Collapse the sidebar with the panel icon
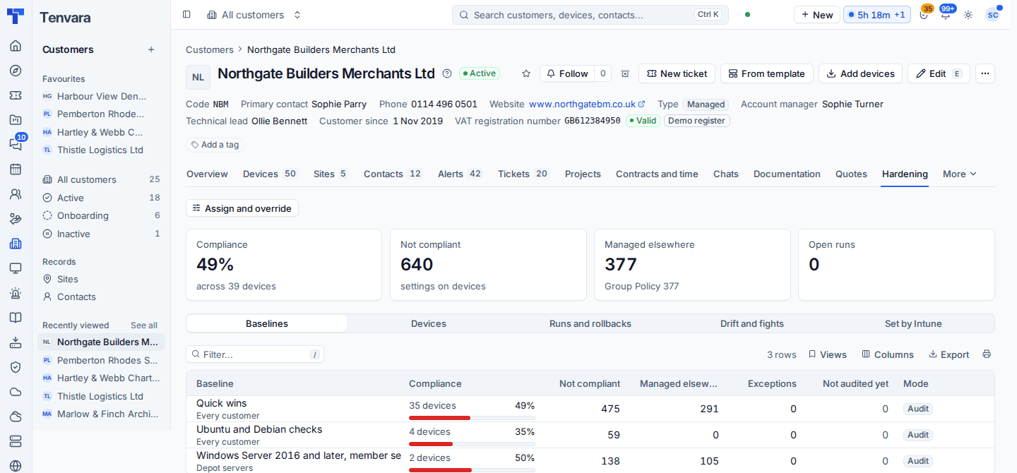Viewport: 1017px width, 473px height. tap(186, 15)
